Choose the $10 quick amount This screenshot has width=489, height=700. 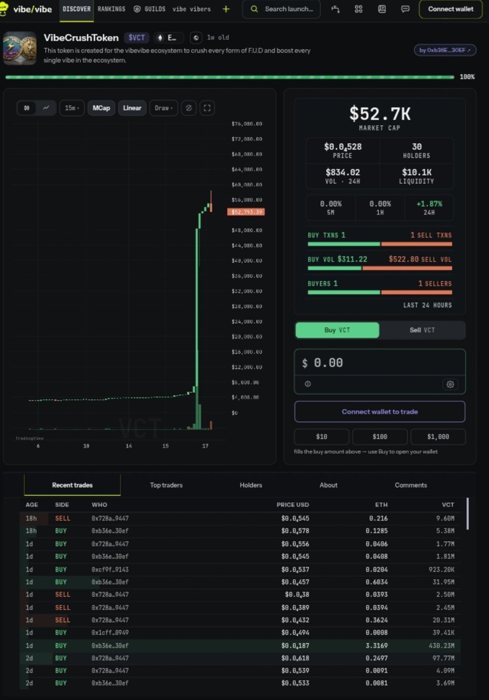[322, 437]
